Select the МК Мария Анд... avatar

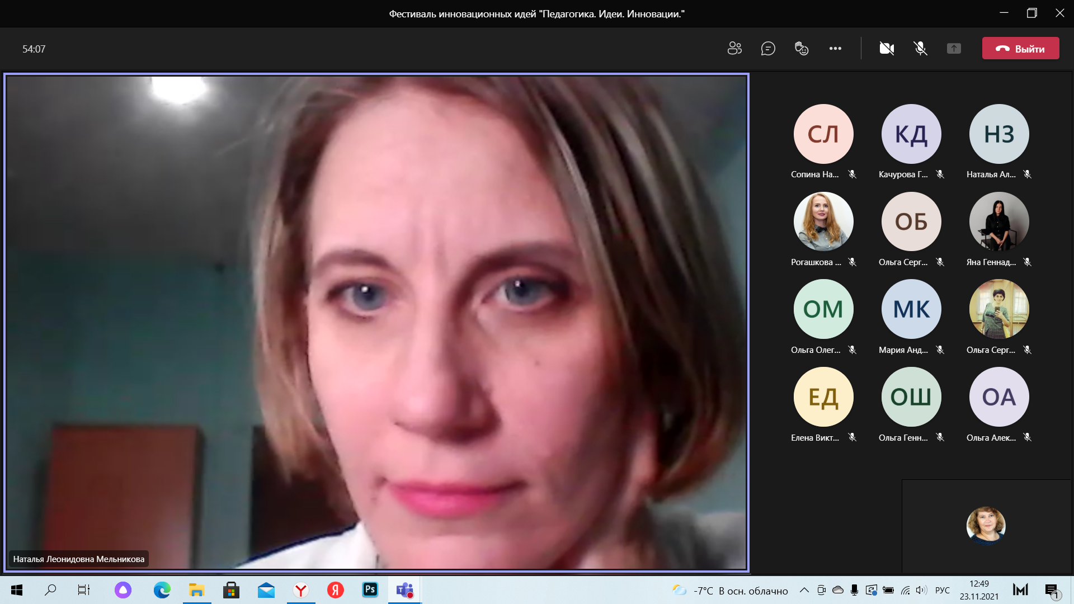911,309
